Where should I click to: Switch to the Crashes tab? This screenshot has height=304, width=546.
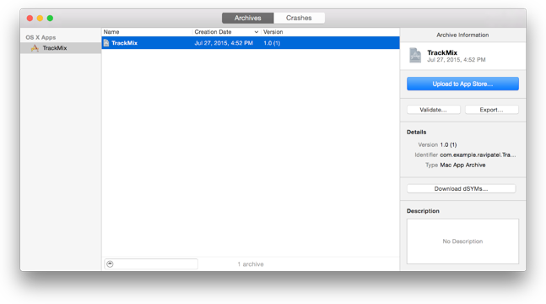pyautogui.click(x=299, y=18)
